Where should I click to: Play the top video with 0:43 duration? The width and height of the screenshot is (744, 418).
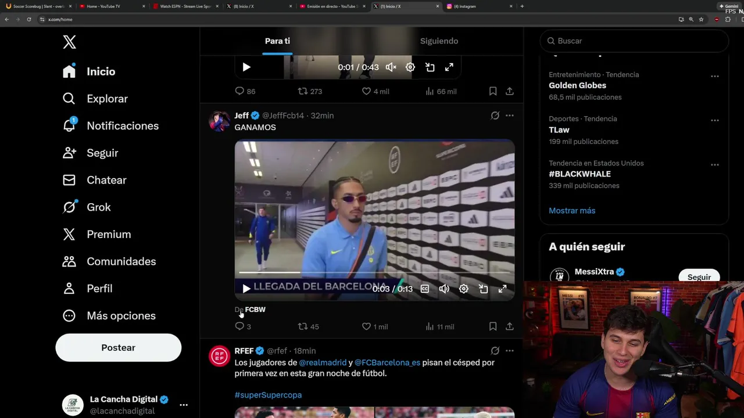pos(246,67)
